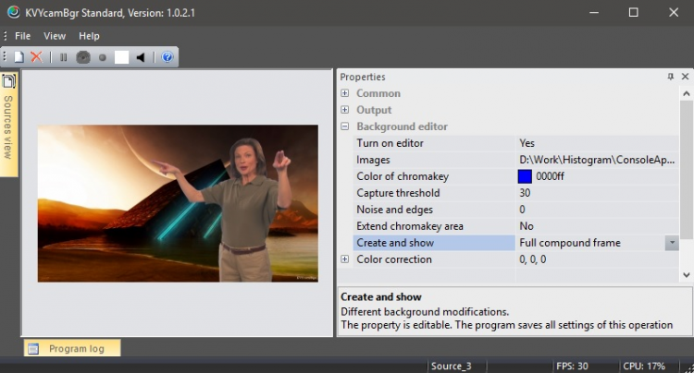Toggle the 'Turn on editor' Yes value
The image size is (694, 373).
tap(527, 143)
